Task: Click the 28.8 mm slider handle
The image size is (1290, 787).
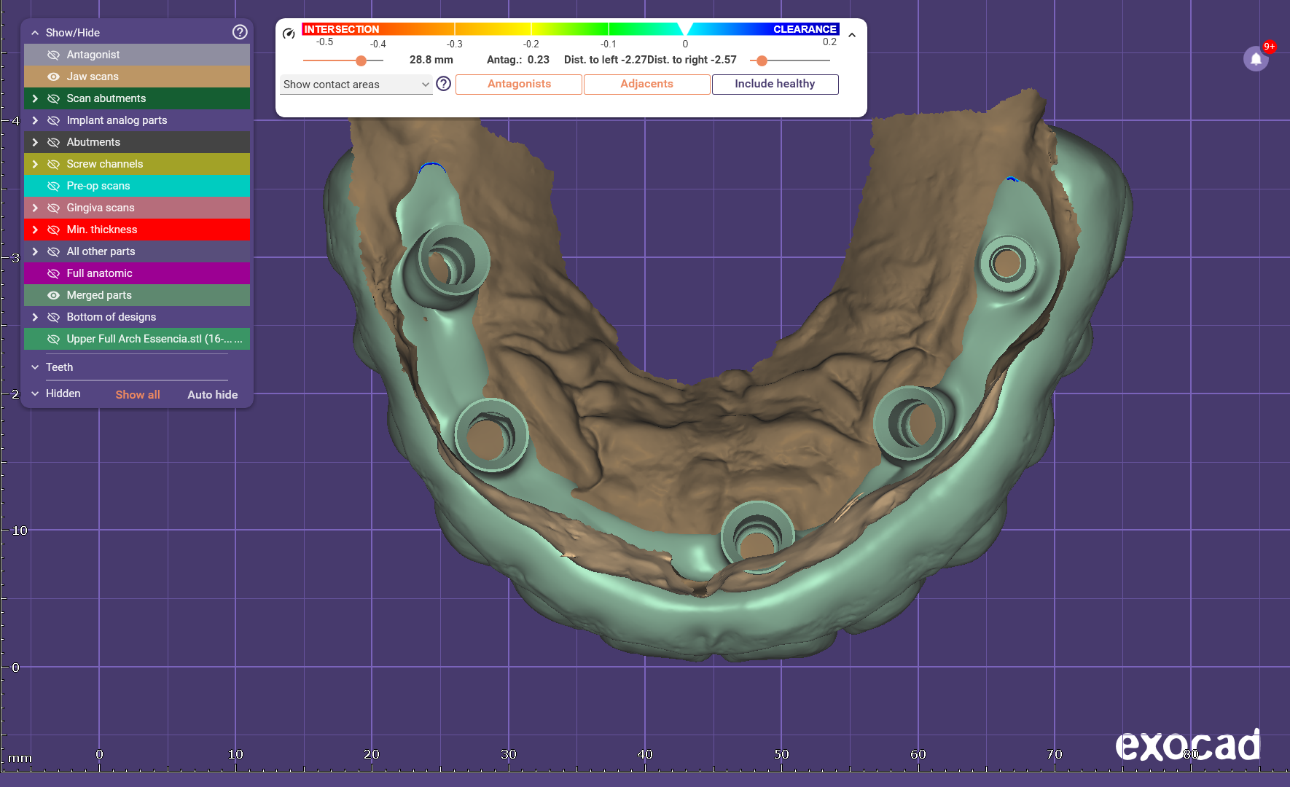Action: 361,60
